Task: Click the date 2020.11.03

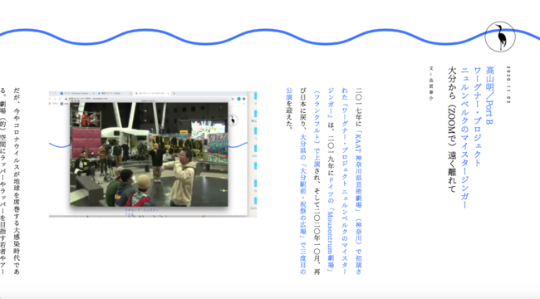Action: tap(508, 85)
